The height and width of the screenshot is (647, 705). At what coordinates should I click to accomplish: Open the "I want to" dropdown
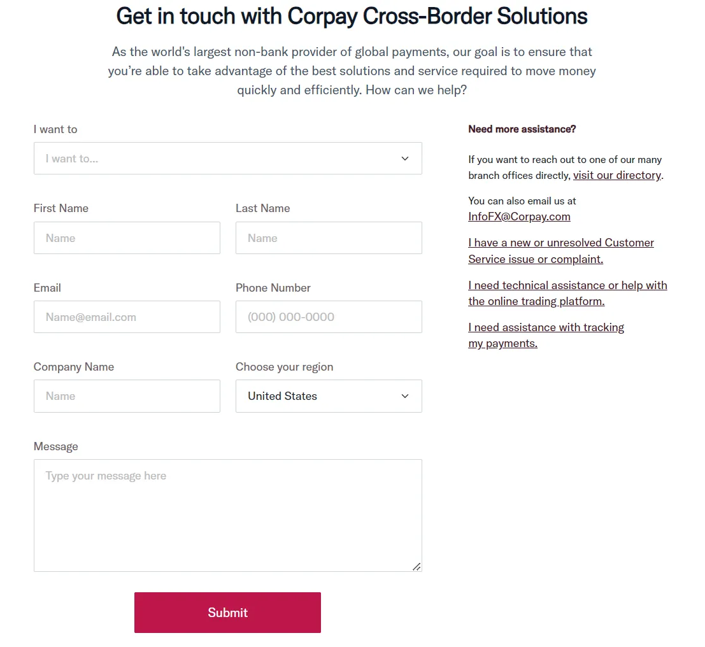(227, 159)
